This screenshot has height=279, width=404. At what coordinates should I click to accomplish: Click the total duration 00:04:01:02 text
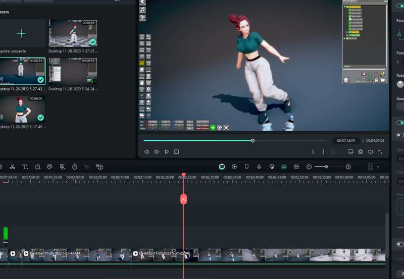point(375,141)
